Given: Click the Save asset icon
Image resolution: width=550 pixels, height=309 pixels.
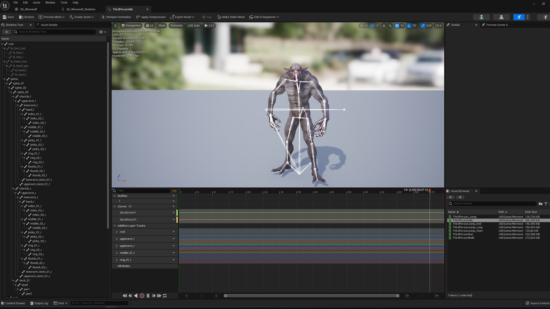Looking at the screenshot, I should coord(5,17).
